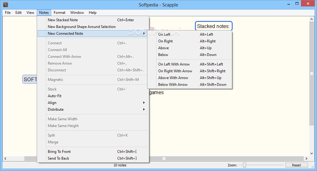
Task: Expand the New Connected Note submenu arrow
Action: [x=144, y=34]
